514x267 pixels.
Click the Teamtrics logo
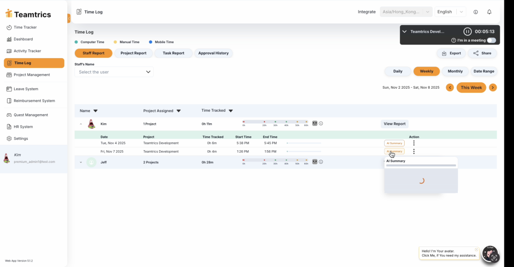pyautogui.click(x=28, y=14)
